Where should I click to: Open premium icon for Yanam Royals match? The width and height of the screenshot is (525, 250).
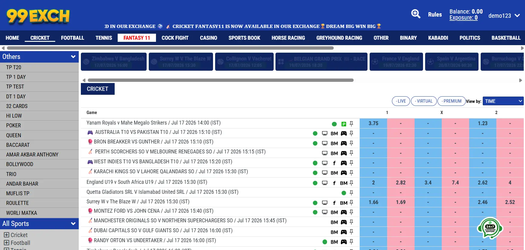click(x=344, y=124)
